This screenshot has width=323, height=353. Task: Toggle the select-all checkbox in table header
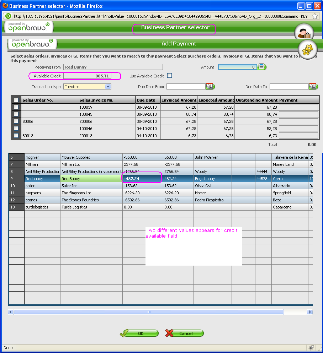click(16, 100)
